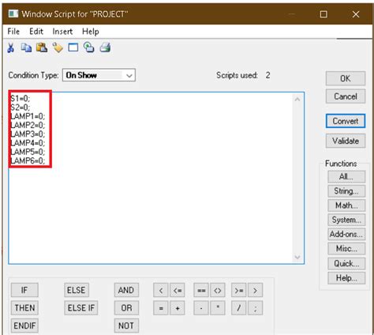374x335 pixels.
Task: Open the Condition Type dropdown
Action: 99,75
